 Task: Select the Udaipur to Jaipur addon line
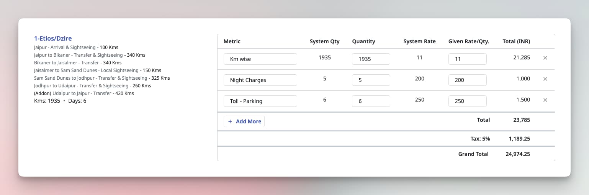84,93
